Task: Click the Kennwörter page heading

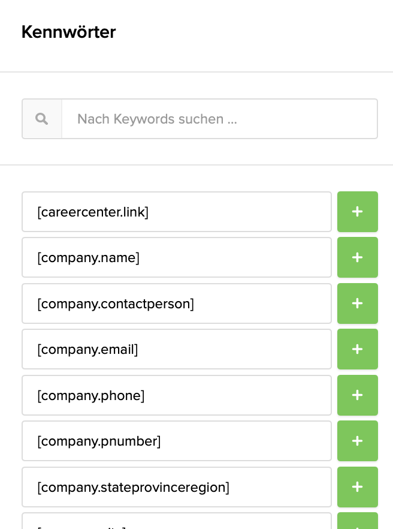Action: [68, 32]
